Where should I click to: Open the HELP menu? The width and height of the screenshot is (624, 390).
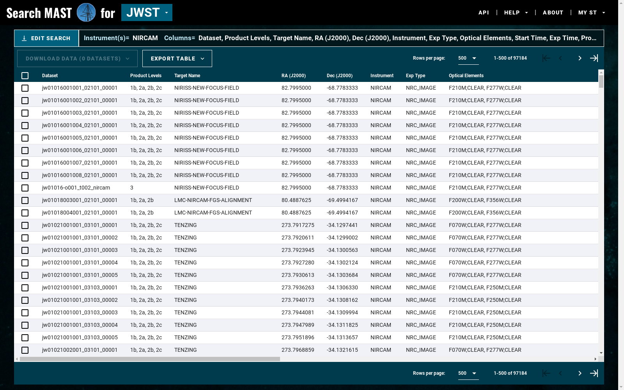click(516, 12)
